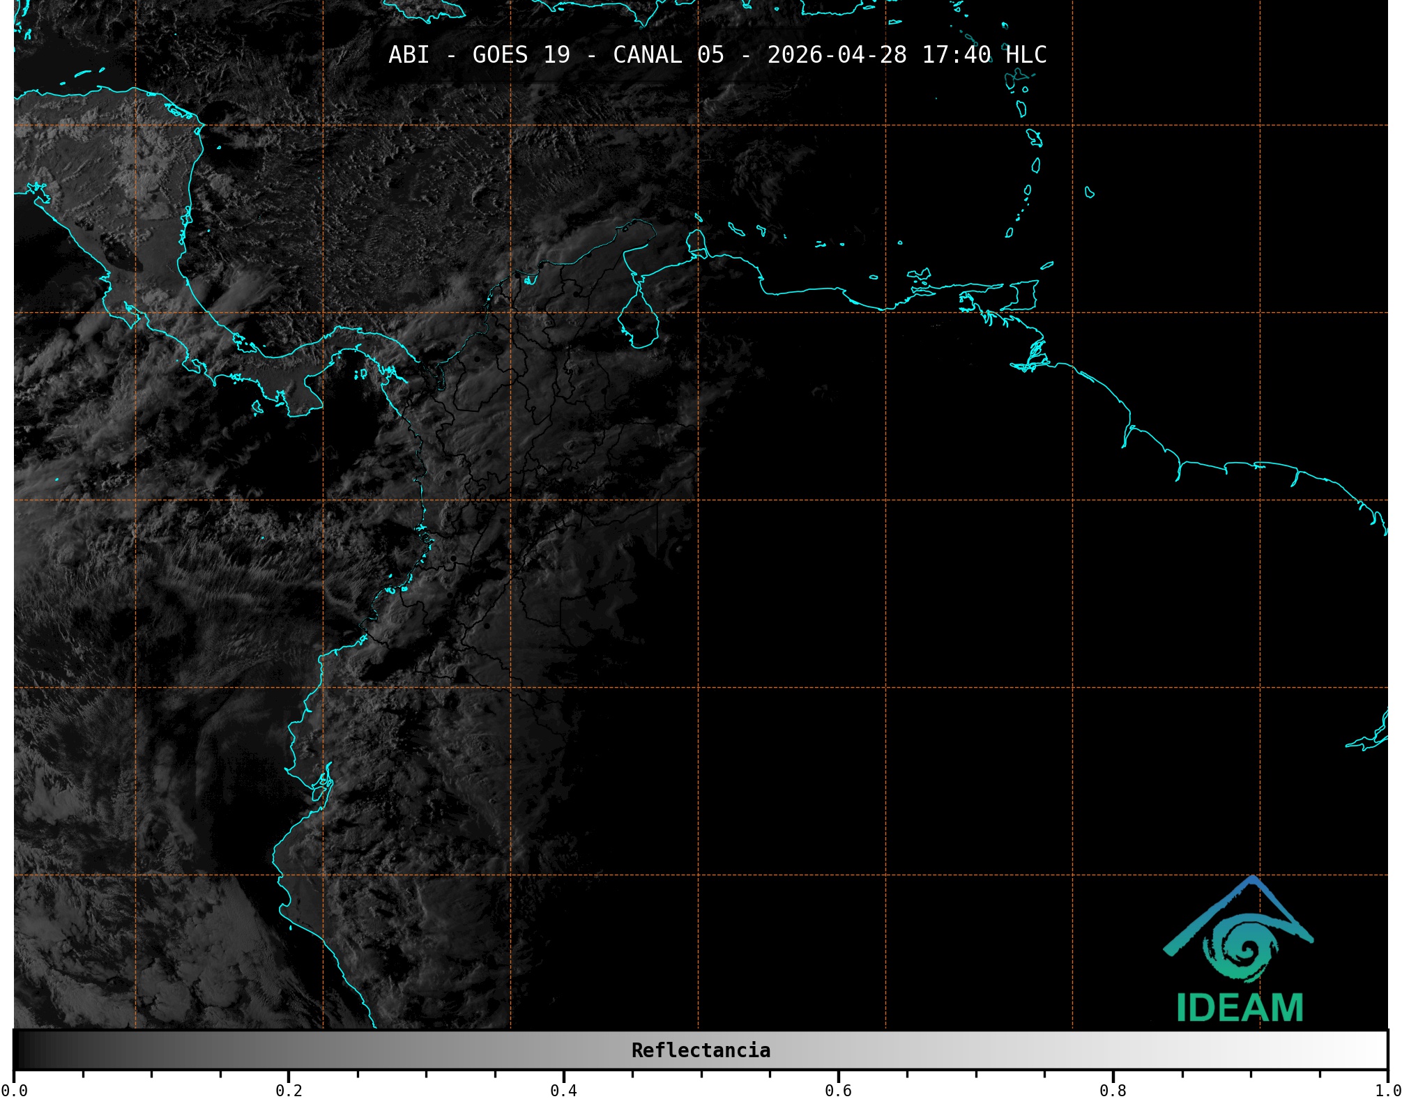Click the 0.8 tick label on colorbar
The image size is (1402, 1099).
tap(1113, 1090)
